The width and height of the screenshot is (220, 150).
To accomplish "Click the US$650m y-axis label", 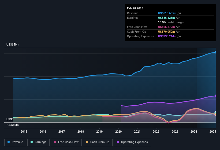I will coord(13,44).
